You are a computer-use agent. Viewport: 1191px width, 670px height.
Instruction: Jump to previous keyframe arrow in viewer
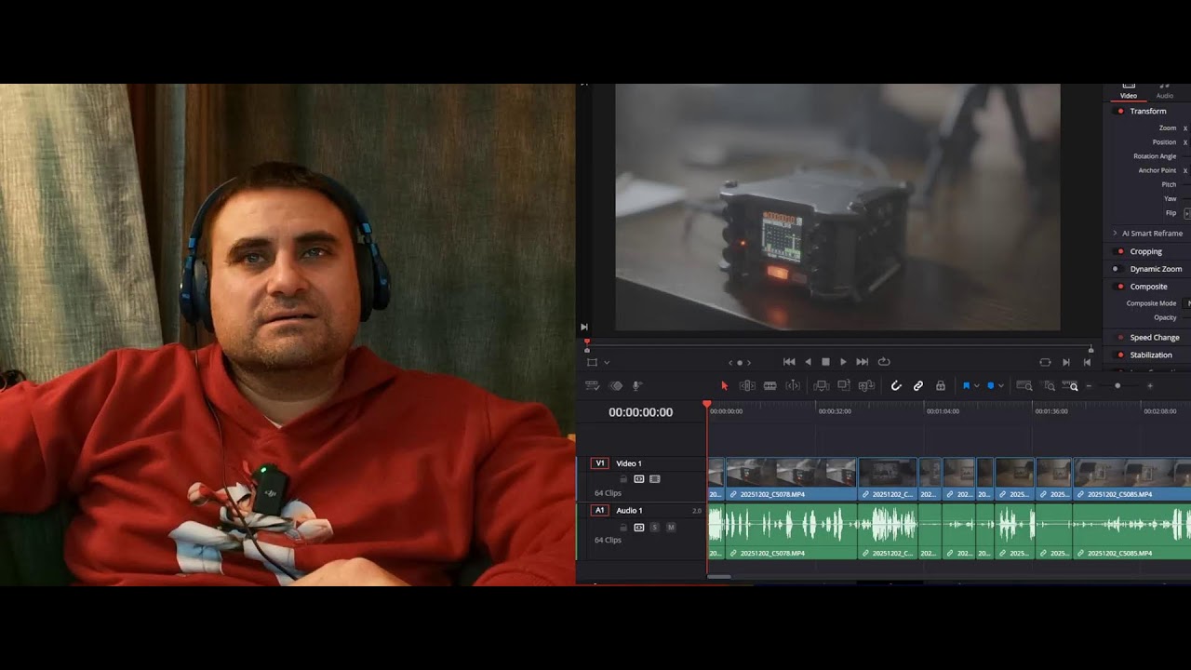coord(730,362)
